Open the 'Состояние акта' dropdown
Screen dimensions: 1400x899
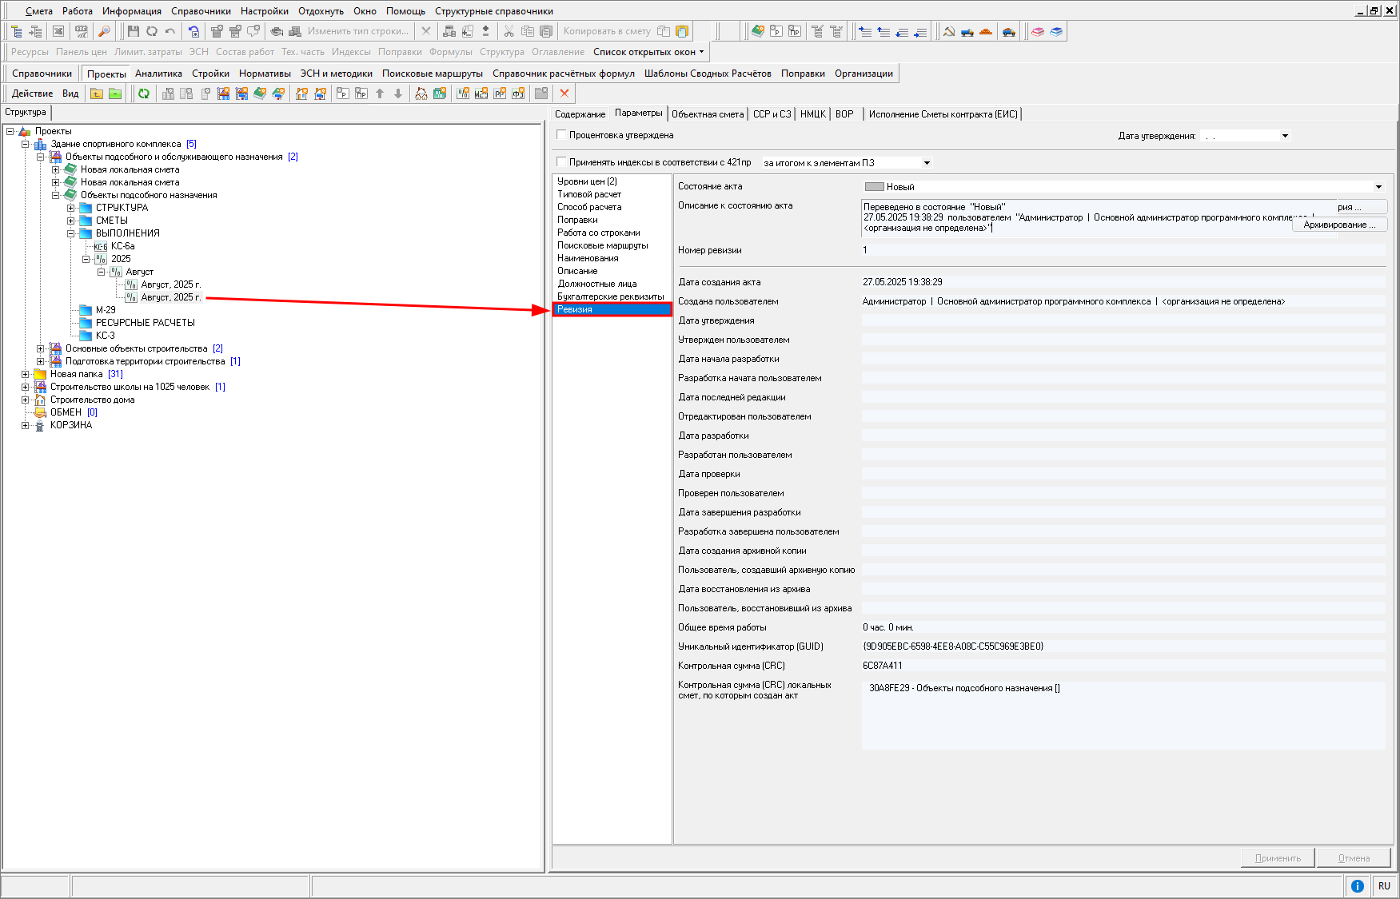click(1378, 187)
